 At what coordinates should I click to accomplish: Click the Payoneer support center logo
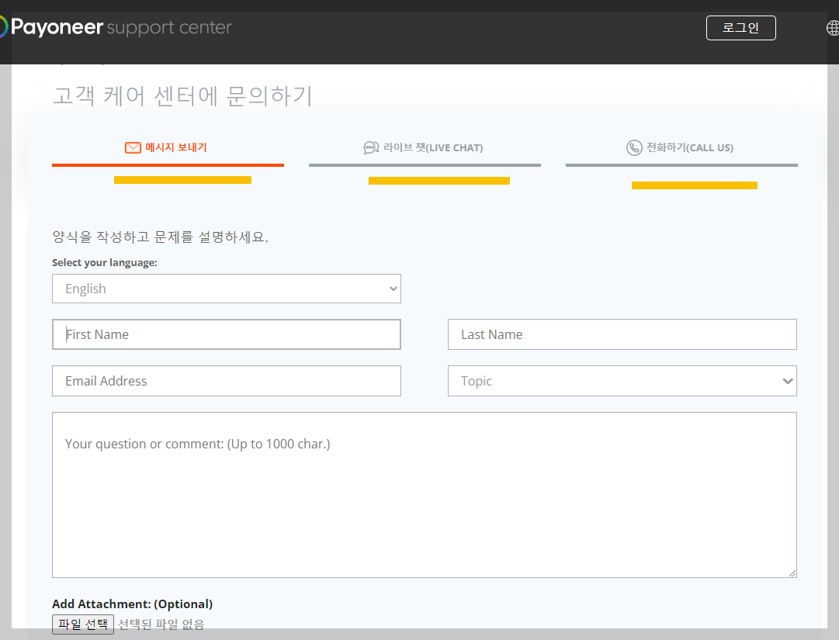(x=116, y=26)
